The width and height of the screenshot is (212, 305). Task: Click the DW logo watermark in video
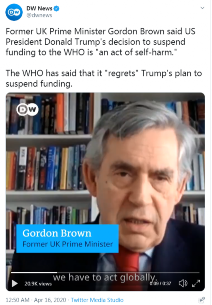pos(27,109)
